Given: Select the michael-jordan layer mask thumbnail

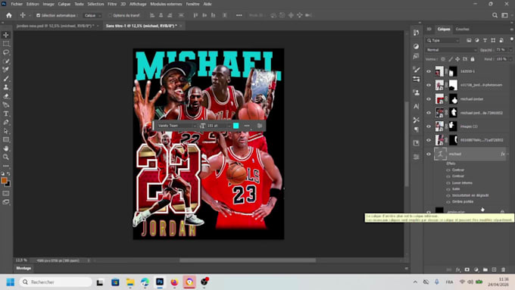Looking at the screenshot, I should tap(453, 99).
